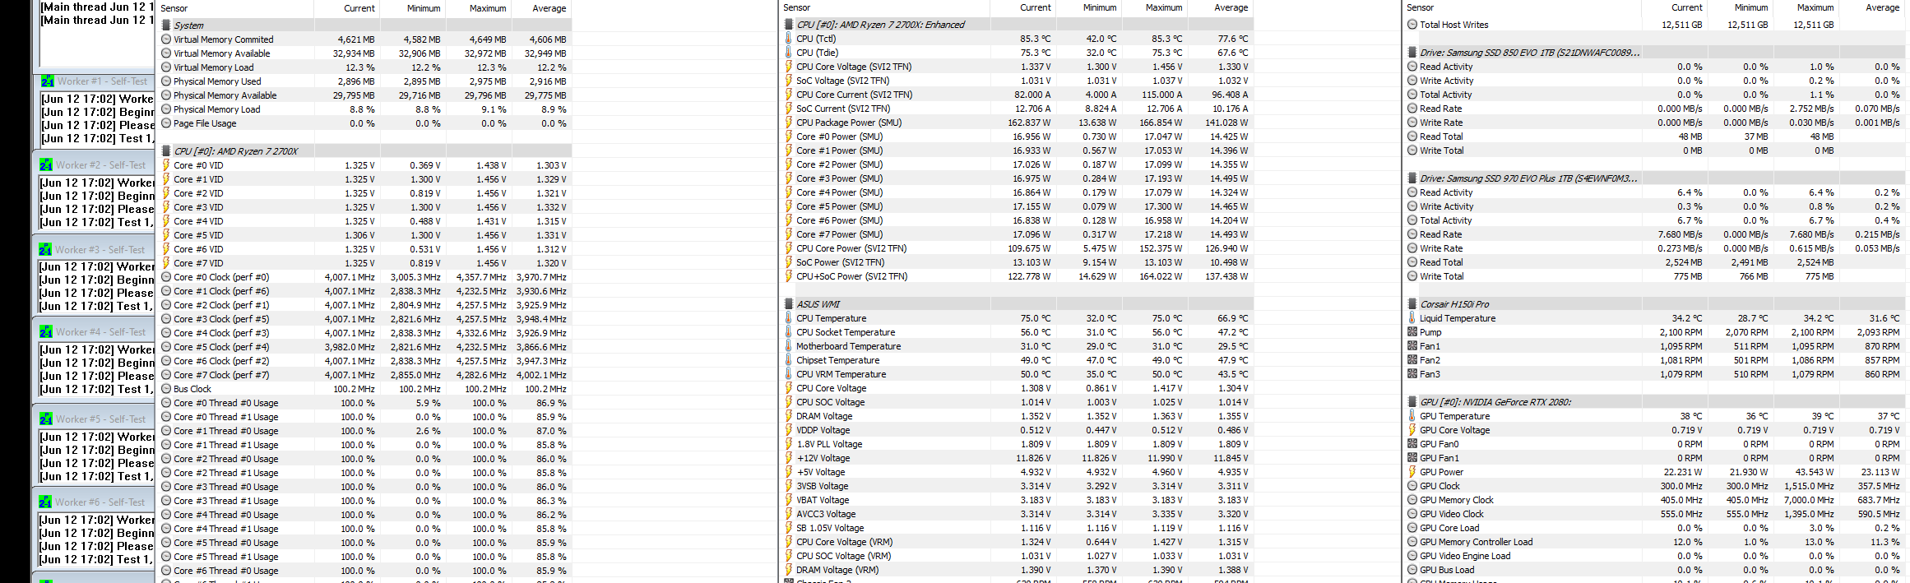Viewport: 1910px width, 583px height.
Task: Click the Prime95 Worker #3 window icon
Action: tap(45, 250)
